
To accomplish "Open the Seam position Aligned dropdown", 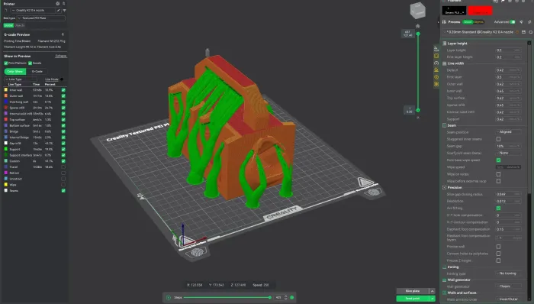I will [508, 132].
